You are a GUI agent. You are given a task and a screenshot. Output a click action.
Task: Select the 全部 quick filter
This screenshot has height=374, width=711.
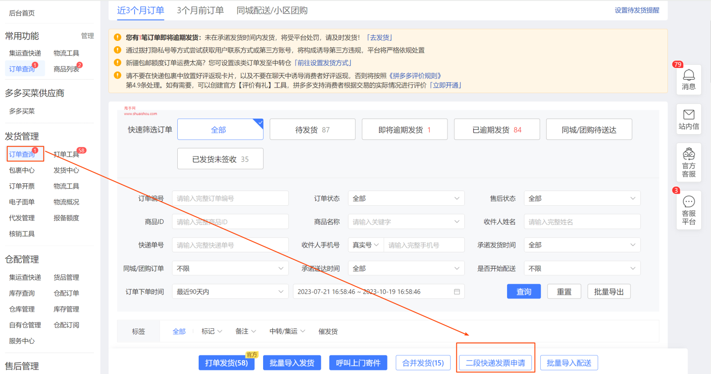tap(220, 129)
